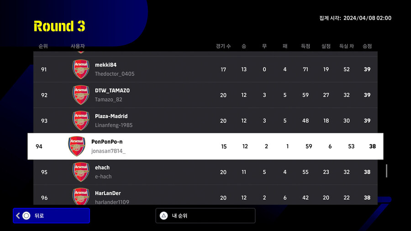Viewport: 411px width, 231px height.
Task: Click the 사용자 user column header
Action: 78,46
